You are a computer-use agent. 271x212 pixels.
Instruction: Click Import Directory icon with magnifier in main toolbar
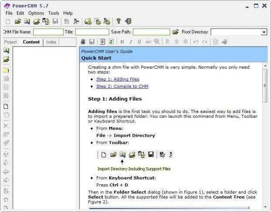click(27, 21)
